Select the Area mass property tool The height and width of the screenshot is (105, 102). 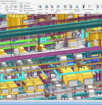point(11,8)
